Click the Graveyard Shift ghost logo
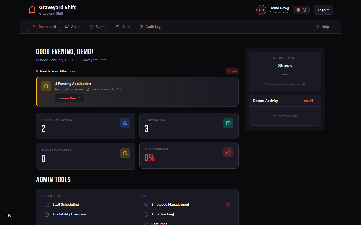 coord(32,10)
